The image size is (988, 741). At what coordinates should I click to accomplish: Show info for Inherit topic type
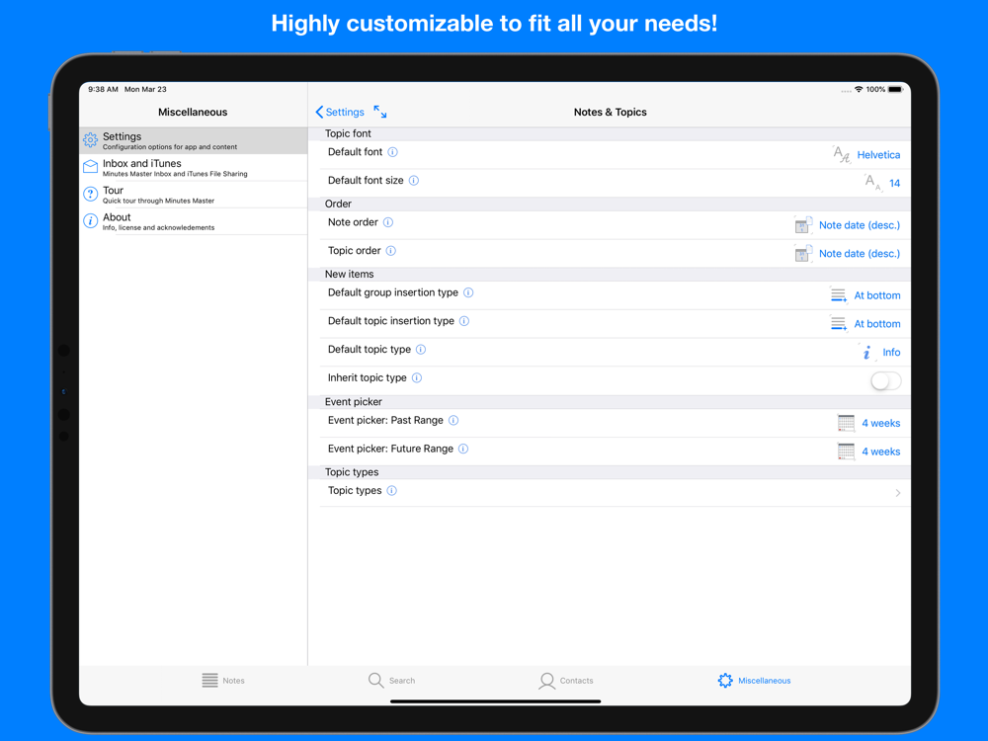pos(417,377)
